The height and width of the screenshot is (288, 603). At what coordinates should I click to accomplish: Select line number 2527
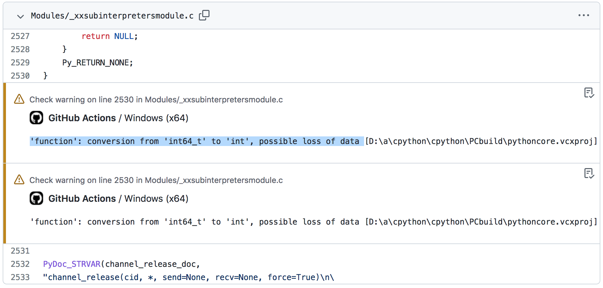point(20,36)
